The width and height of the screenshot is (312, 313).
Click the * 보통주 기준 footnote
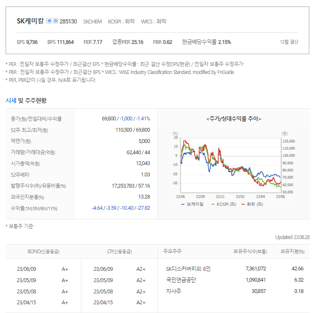(19, 226)
